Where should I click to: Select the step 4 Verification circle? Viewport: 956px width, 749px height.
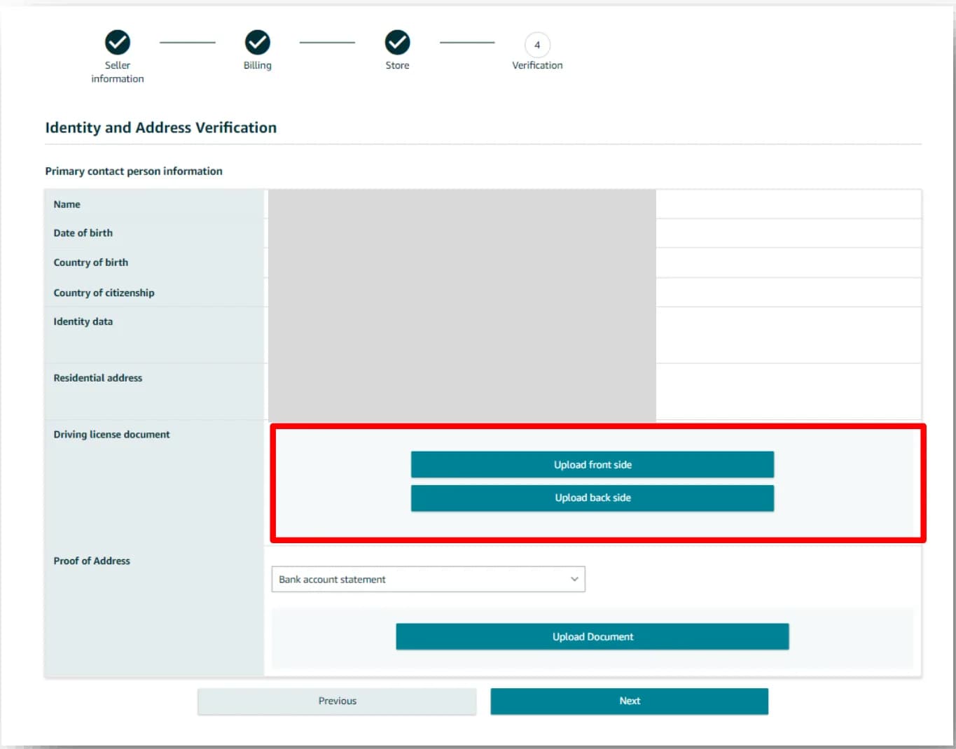point(537,45)
